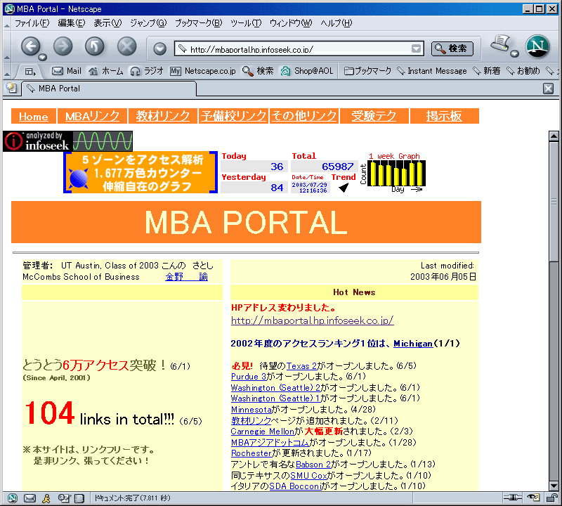Click the Navigator icon in status bar
The width and height of the screenshot is (562, 506).
point(13,498)
